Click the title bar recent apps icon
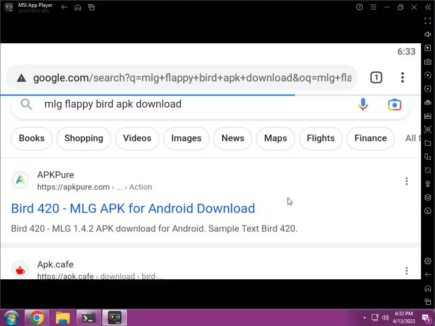 (x=91, y=7)
